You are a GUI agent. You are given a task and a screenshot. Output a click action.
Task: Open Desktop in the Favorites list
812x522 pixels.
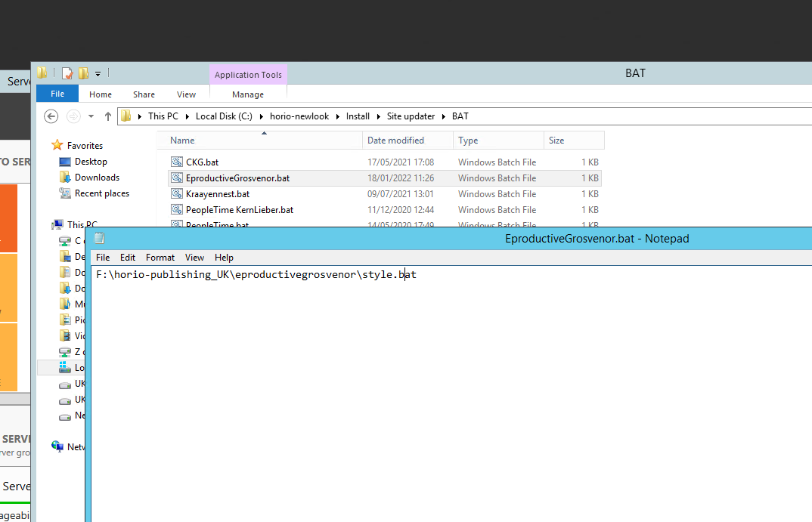pyautogui.click(x=91, y=162)
